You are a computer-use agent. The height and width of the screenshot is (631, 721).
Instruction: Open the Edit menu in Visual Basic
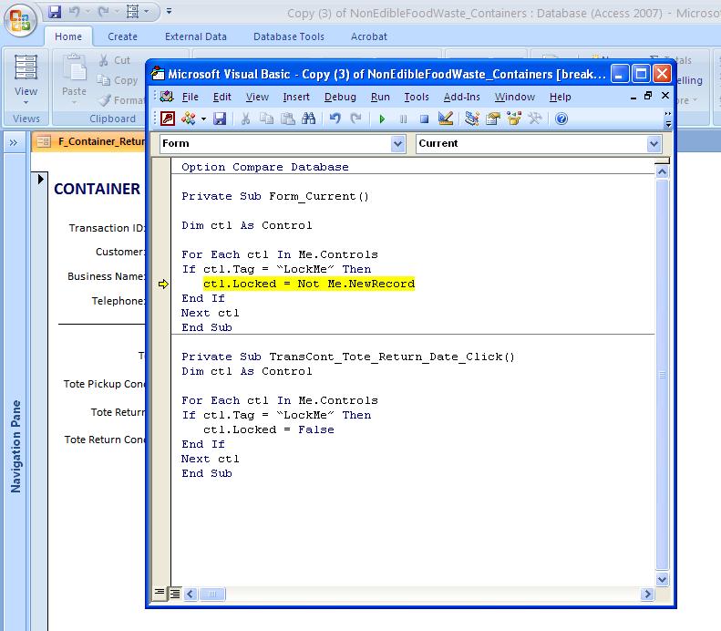(221, 97)
